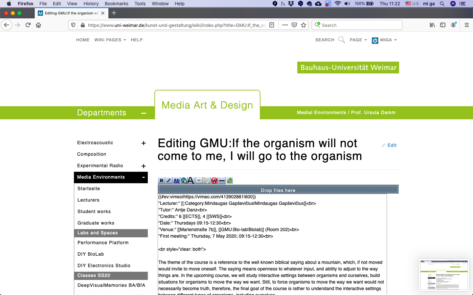This screenshot has width=473, height=295.
Task: Open Performance Platform sidebar link
Action: tap(103, 243)
